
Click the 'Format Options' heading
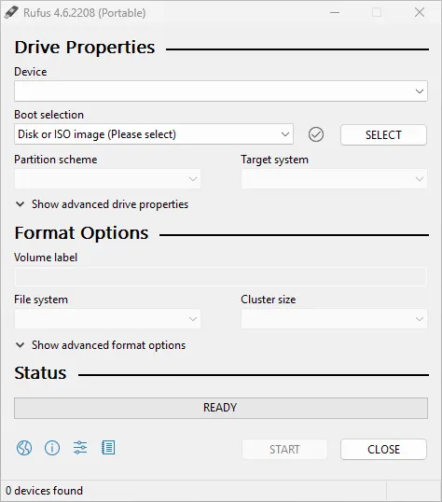[82, 232]
